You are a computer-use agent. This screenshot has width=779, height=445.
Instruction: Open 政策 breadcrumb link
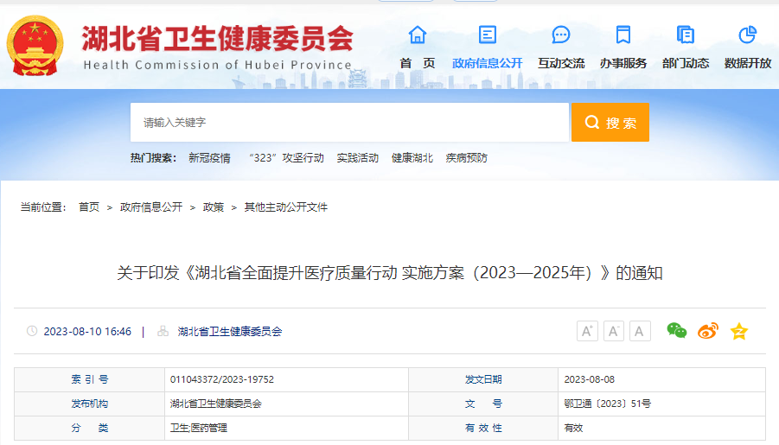tap(213, 207)
